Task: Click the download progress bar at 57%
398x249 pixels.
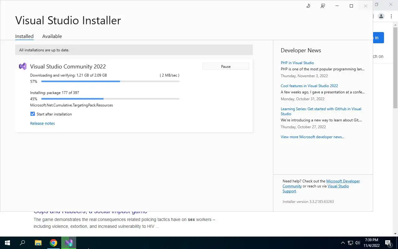Action: pyautogui.click(x=110, y=82)
